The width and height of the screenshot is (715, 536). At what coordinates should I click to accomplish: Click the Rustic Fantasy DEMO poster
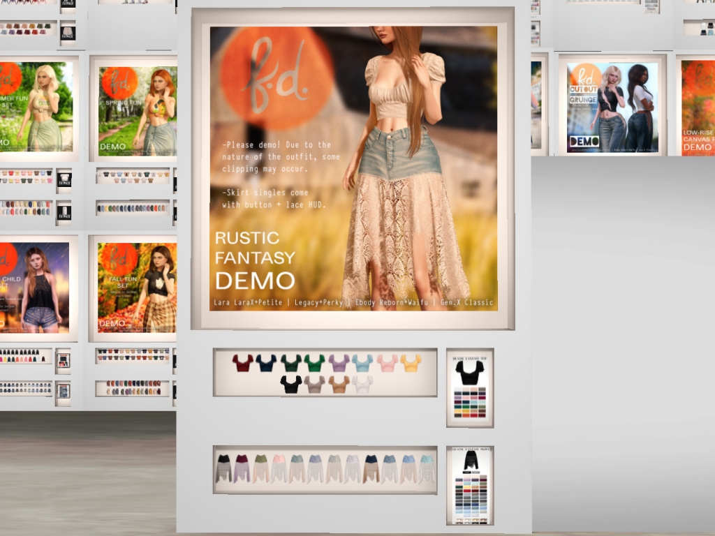point(353,168)
